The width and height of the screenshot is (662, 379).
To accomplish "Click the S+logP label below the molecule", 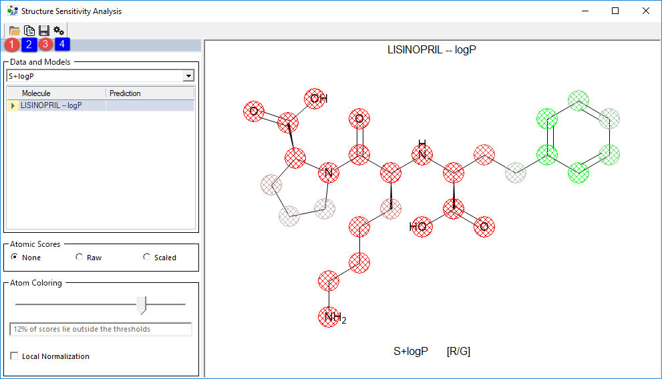I will [x=410, y=351].
